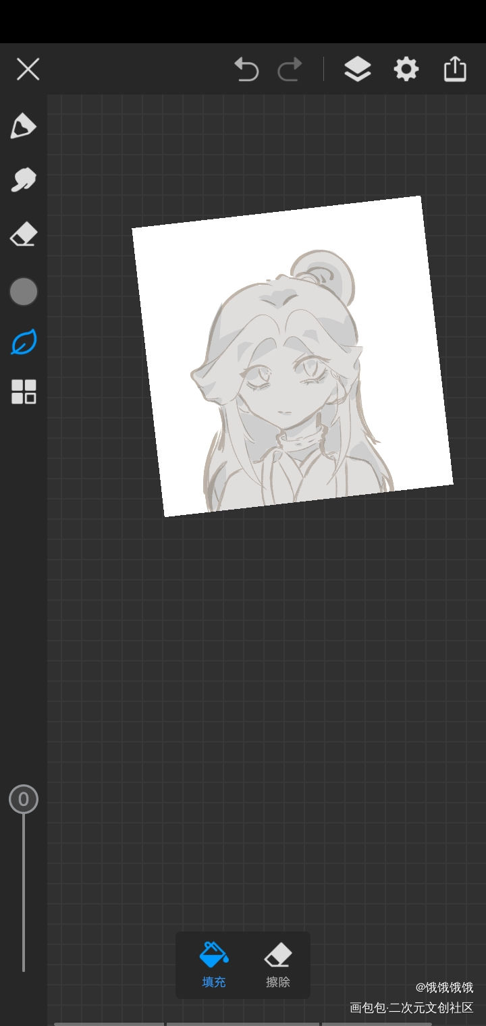Open the four-squares grid tool
This screenshot has width=486, height=1026.
tap(24, 391)
